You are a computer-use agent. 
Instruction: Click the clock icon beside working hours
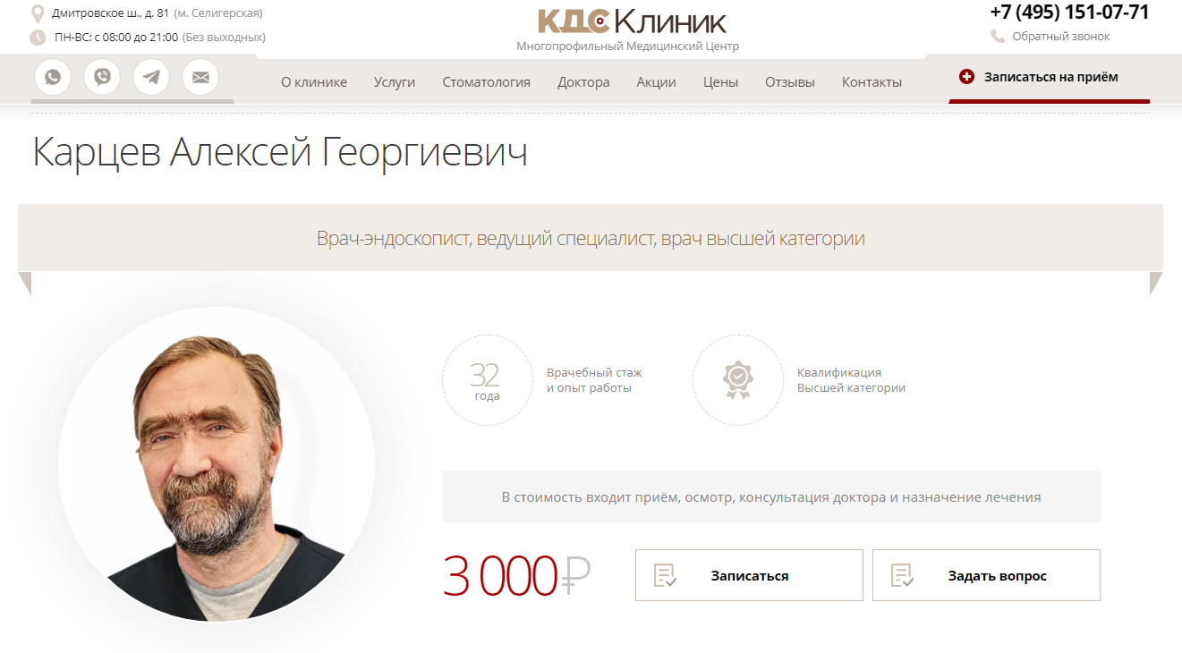(x=38, y=38)
